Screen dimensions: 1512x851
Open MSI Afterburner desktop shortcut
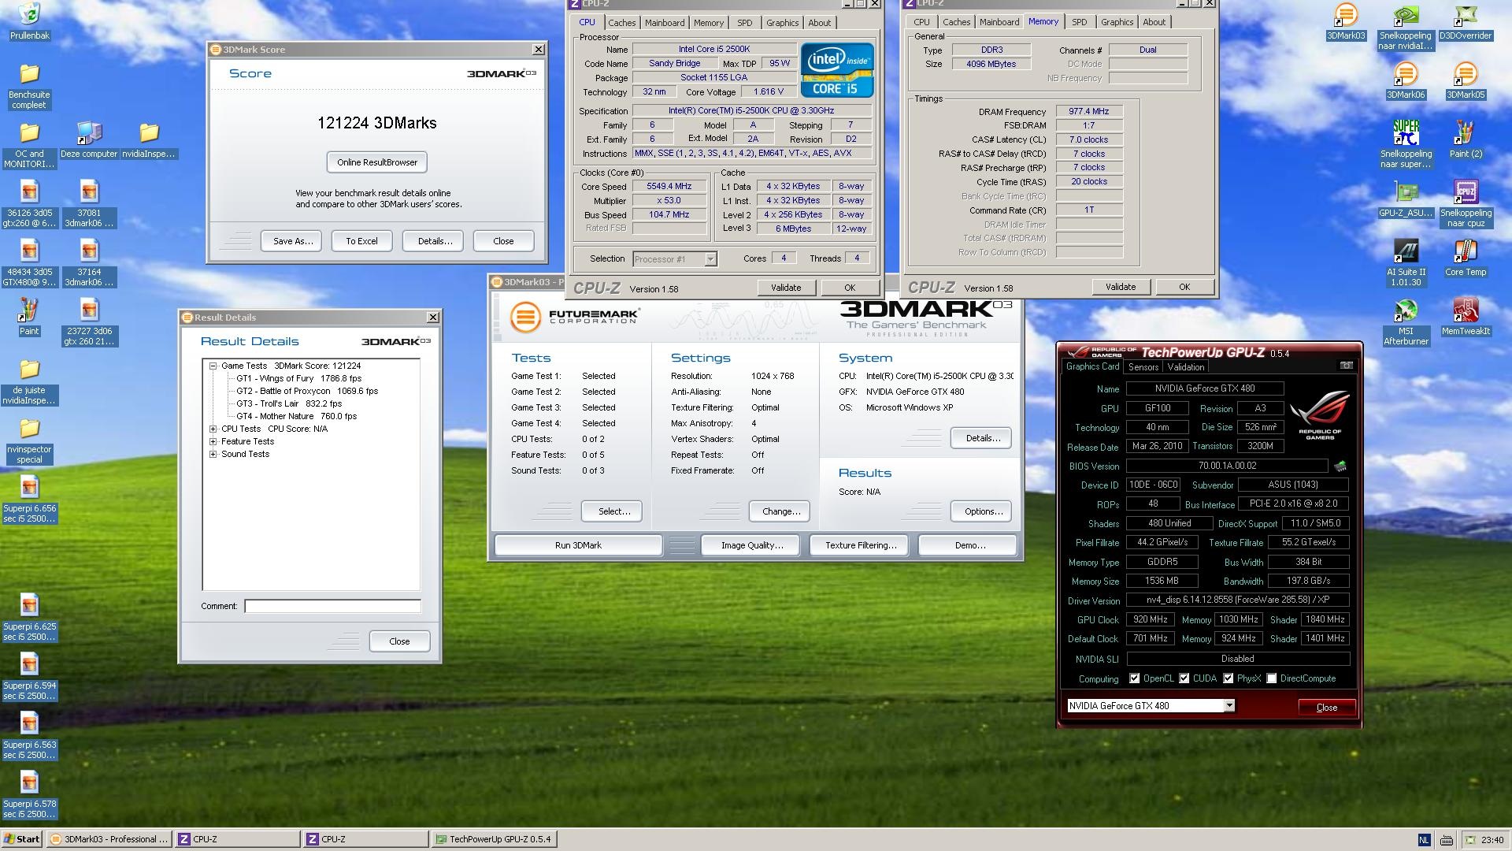tap(1406, 310)
